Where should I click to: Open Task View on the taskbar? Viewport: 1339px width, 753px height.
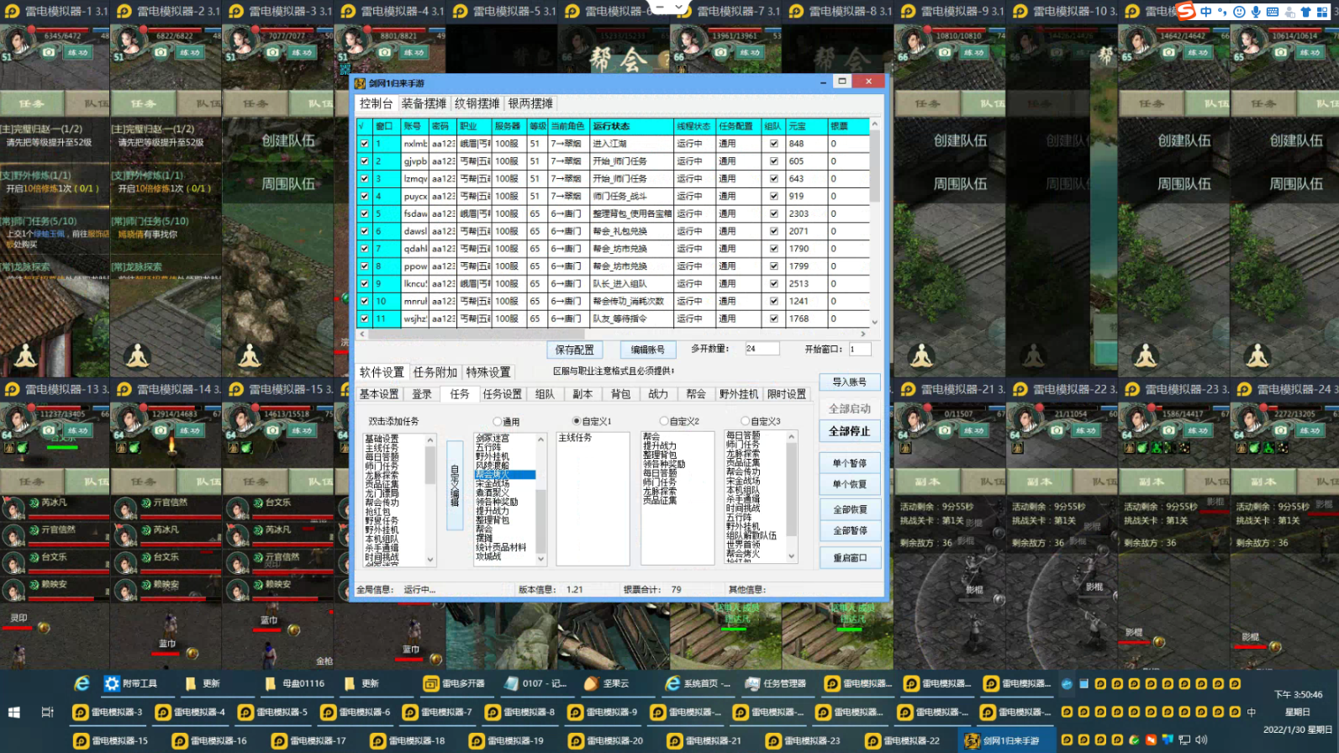(48, 713)
